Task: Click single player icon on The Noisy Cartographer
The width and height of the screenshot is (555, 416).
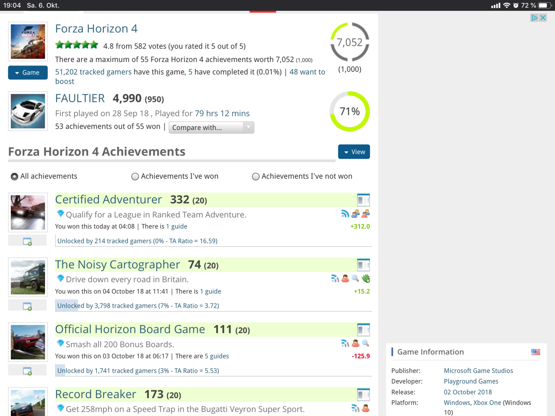Action: point(345,278)
